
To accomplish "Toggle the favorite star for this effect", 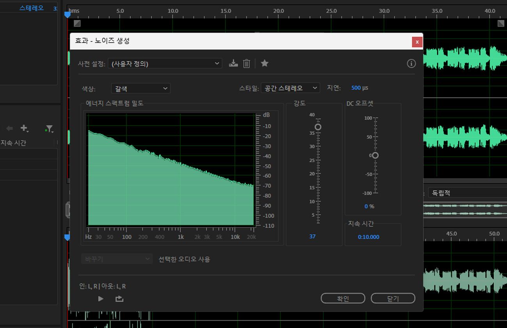I will pos(264,63).
